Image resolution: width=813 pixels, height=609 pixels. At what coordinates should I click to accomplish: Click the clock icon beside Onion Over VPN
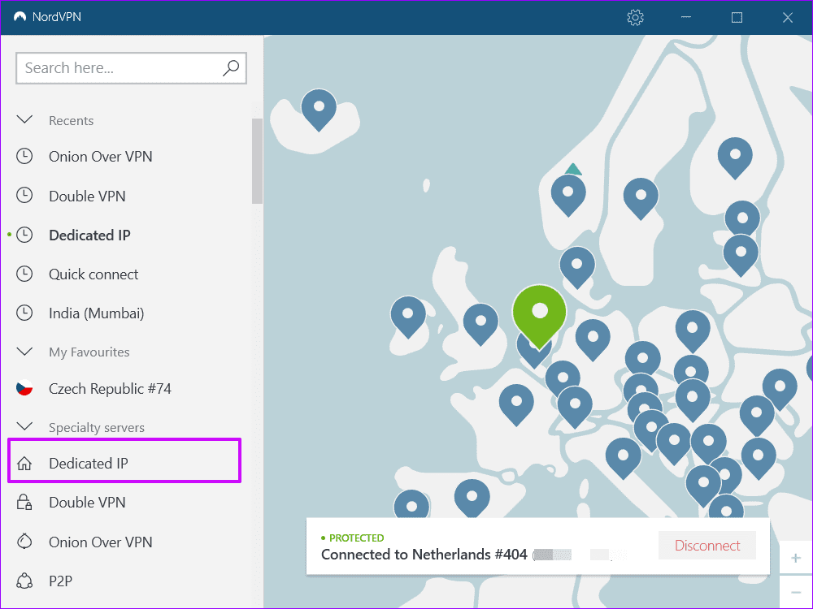pyautogui.click(x=24, y=156)
